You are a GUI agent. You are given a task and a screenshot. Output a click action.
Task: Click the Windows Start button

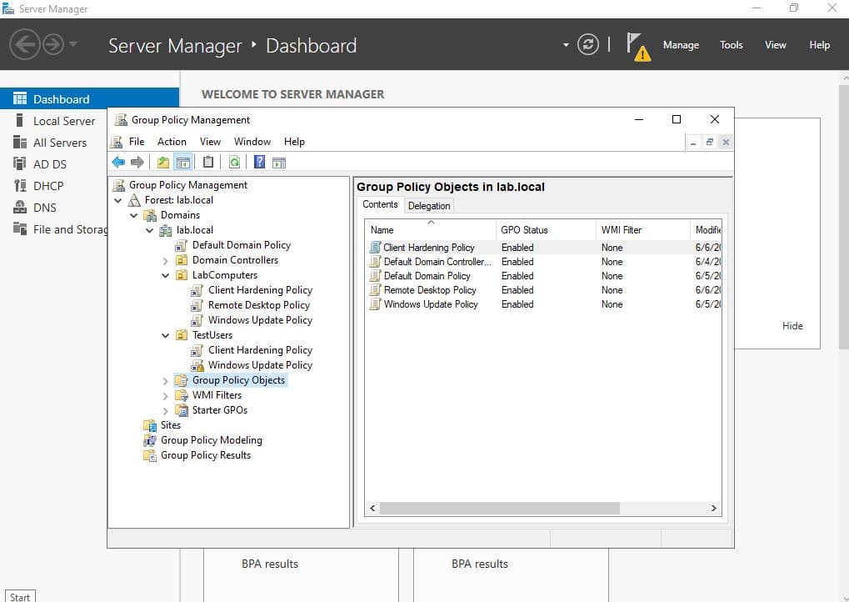click(x=18, y=596)
